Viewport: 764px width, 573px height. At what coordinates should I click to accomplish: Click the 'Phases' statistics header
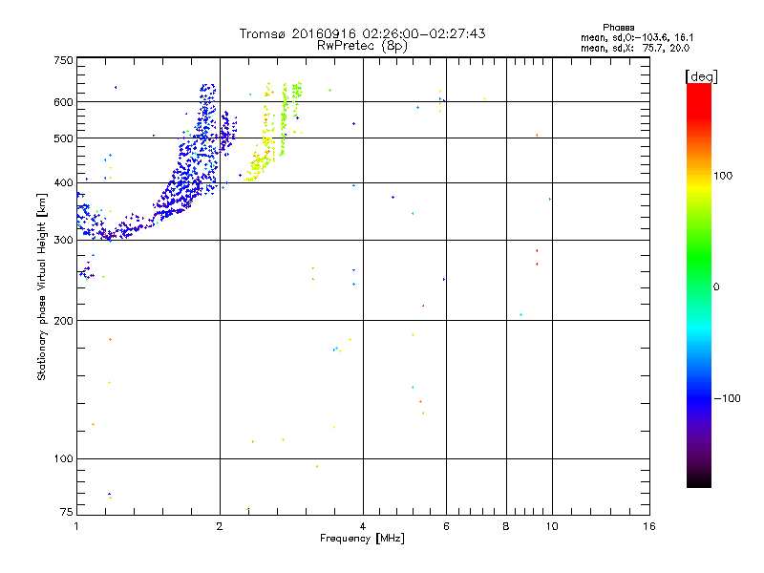(618, 28)
